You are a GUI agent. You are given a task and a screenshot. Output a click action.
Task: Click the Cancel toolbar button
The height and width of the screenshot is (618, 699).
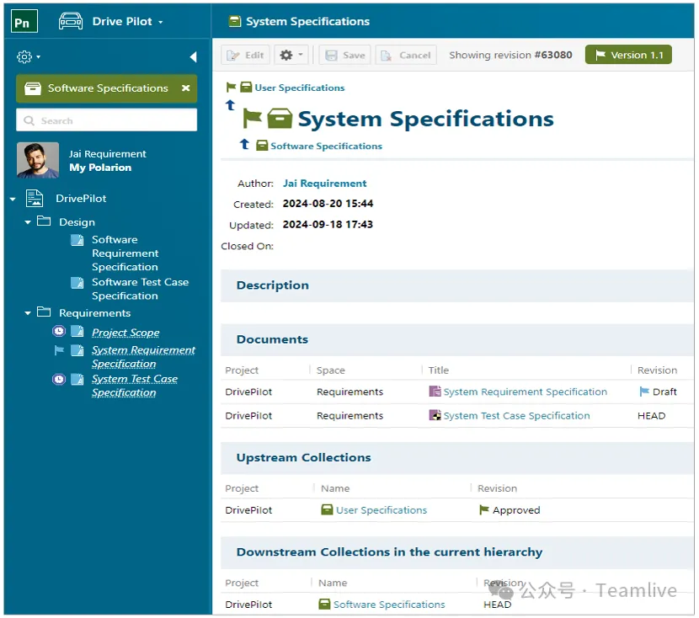click(406, 55)
